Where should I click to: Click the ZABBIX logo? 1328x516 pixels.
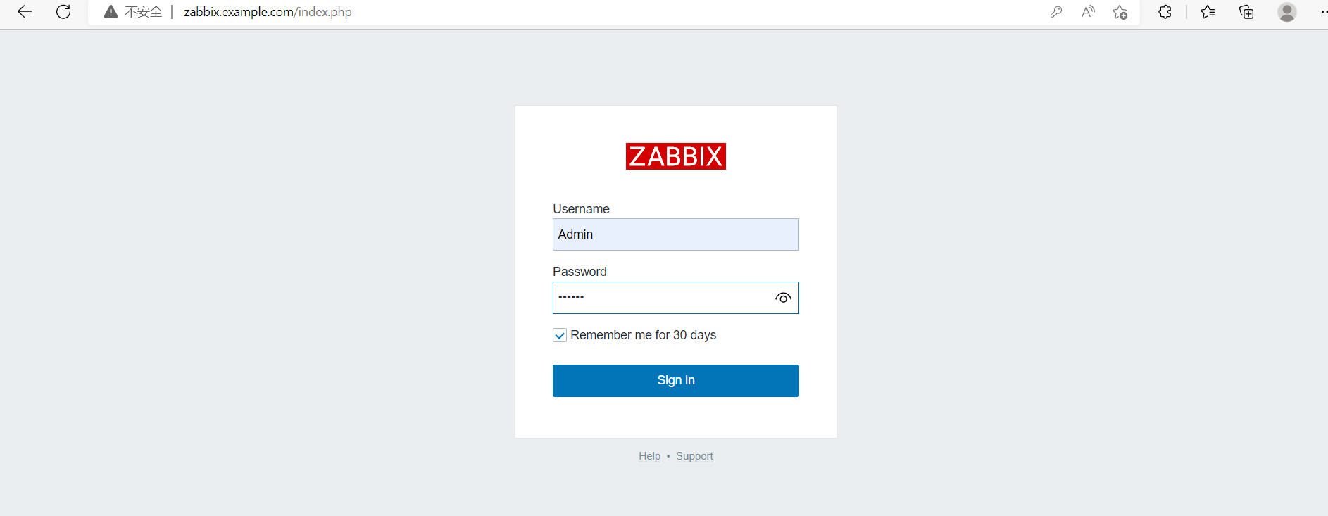click(675, 156)
